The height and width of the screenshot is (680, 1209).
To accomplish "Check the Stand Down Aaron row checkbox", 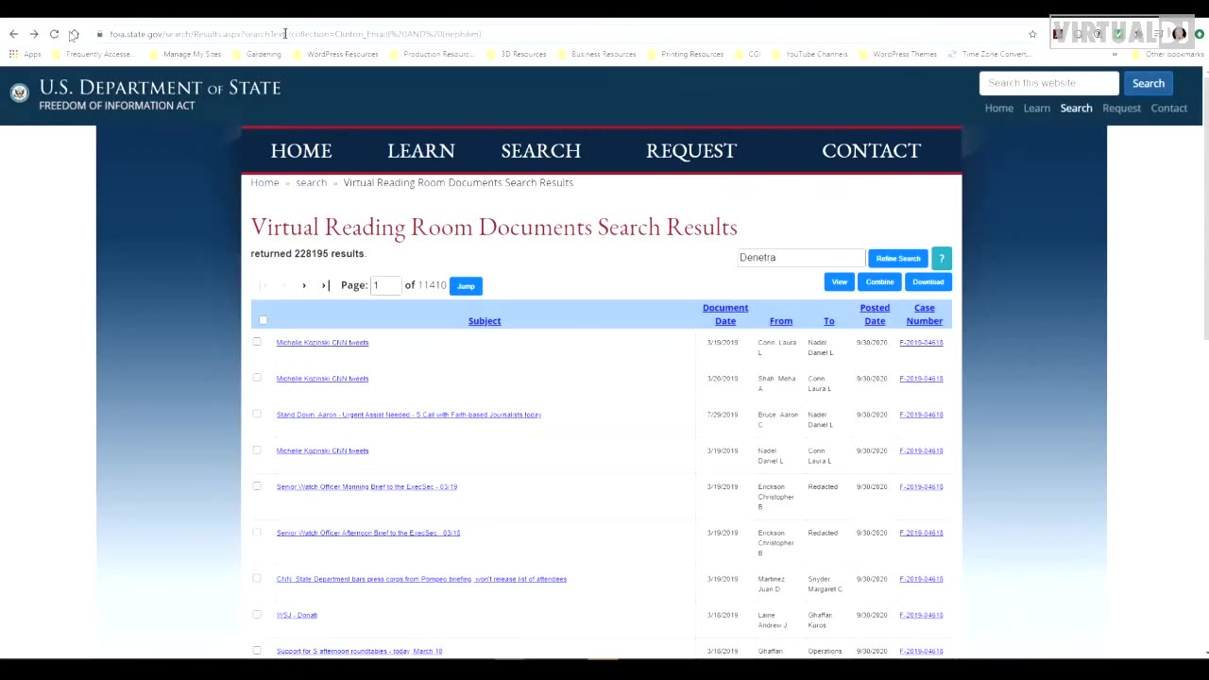I will point(257,414).
